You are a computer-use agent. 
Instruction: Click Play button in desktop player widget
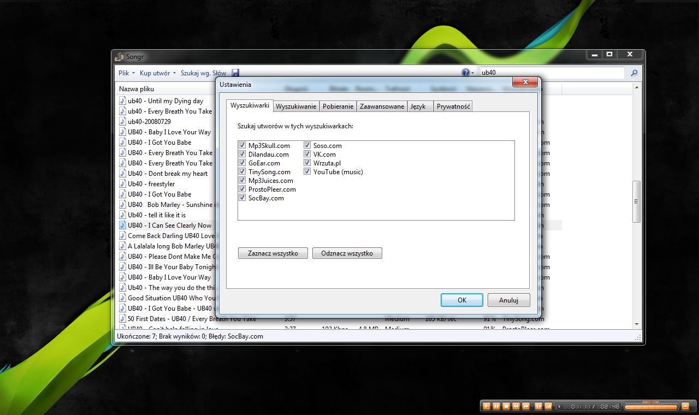[486, 406]
